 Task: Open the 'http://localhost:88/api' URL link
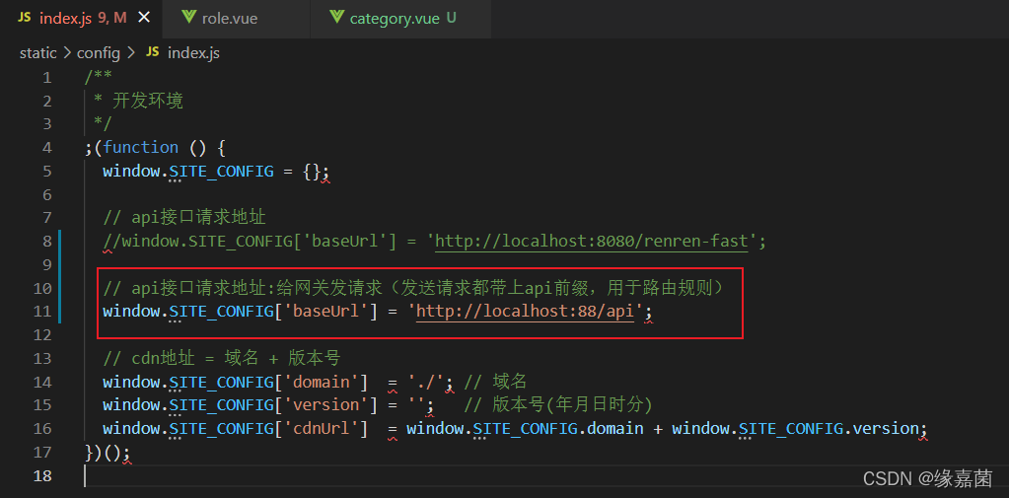[x=525, y=312]
